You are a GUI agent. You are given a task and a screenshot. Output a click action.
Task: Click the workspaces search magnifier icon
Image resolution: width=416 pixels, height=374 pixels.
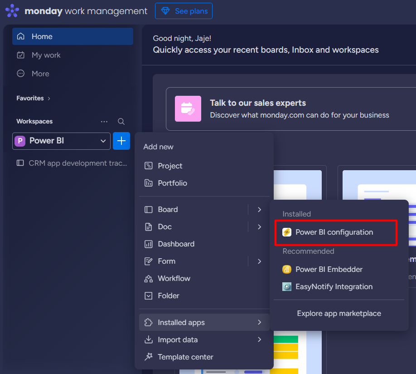121,122
